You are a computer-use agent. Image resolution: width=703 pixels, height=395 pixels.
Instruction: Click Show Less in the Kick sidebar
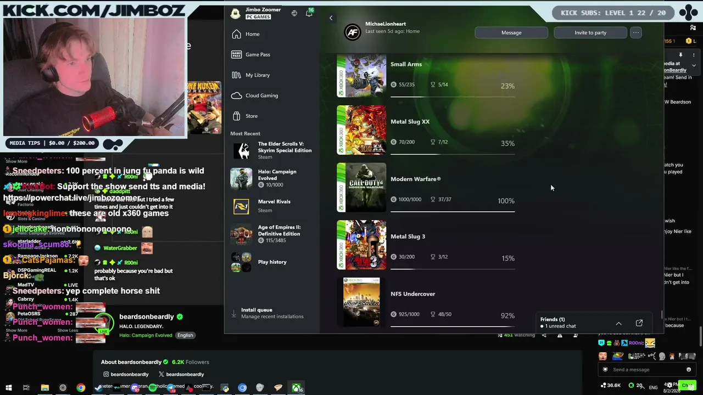click(x=68, y=330)
